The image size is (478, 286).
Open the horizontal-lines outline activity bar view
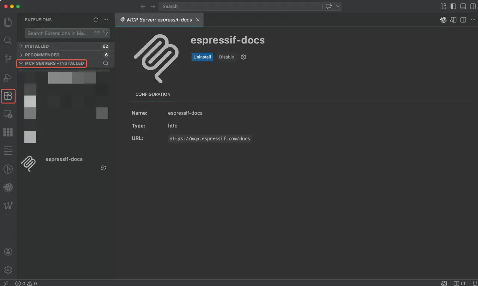click(8, 151)
